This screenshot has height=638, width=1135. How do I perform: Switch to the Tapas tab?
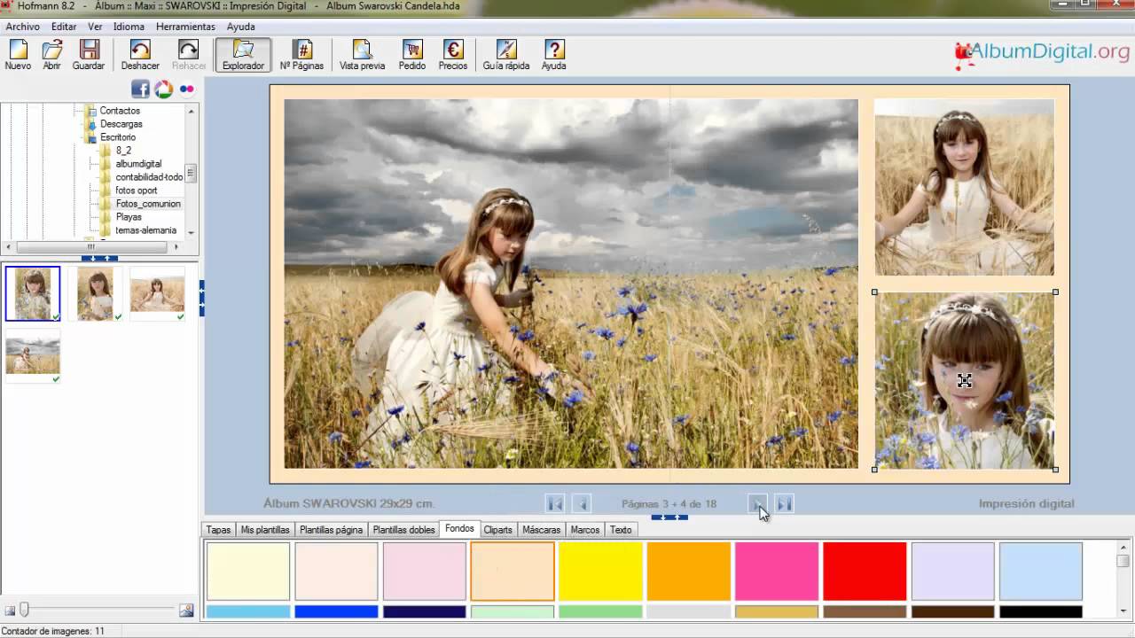click(218, 530)
